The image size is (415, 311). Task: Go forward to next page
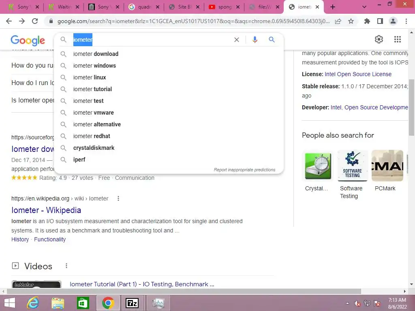coord(22,21)
